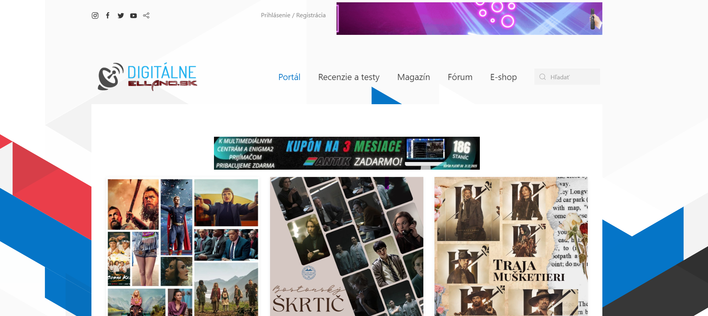Open the Twitter bird icon
The width and height of the screenshot is (708, 316).
(121, 16)
